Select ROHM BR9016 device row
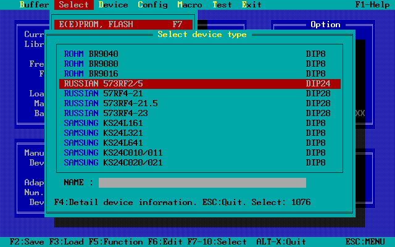This screenshot has height=247, width=395. (x=200, y=73)
